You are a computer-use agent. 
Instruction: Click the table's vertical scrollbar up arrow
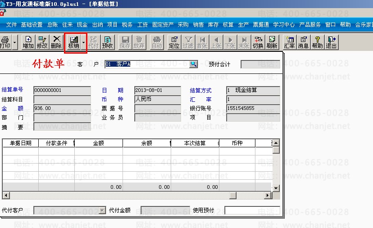(276, 143)
